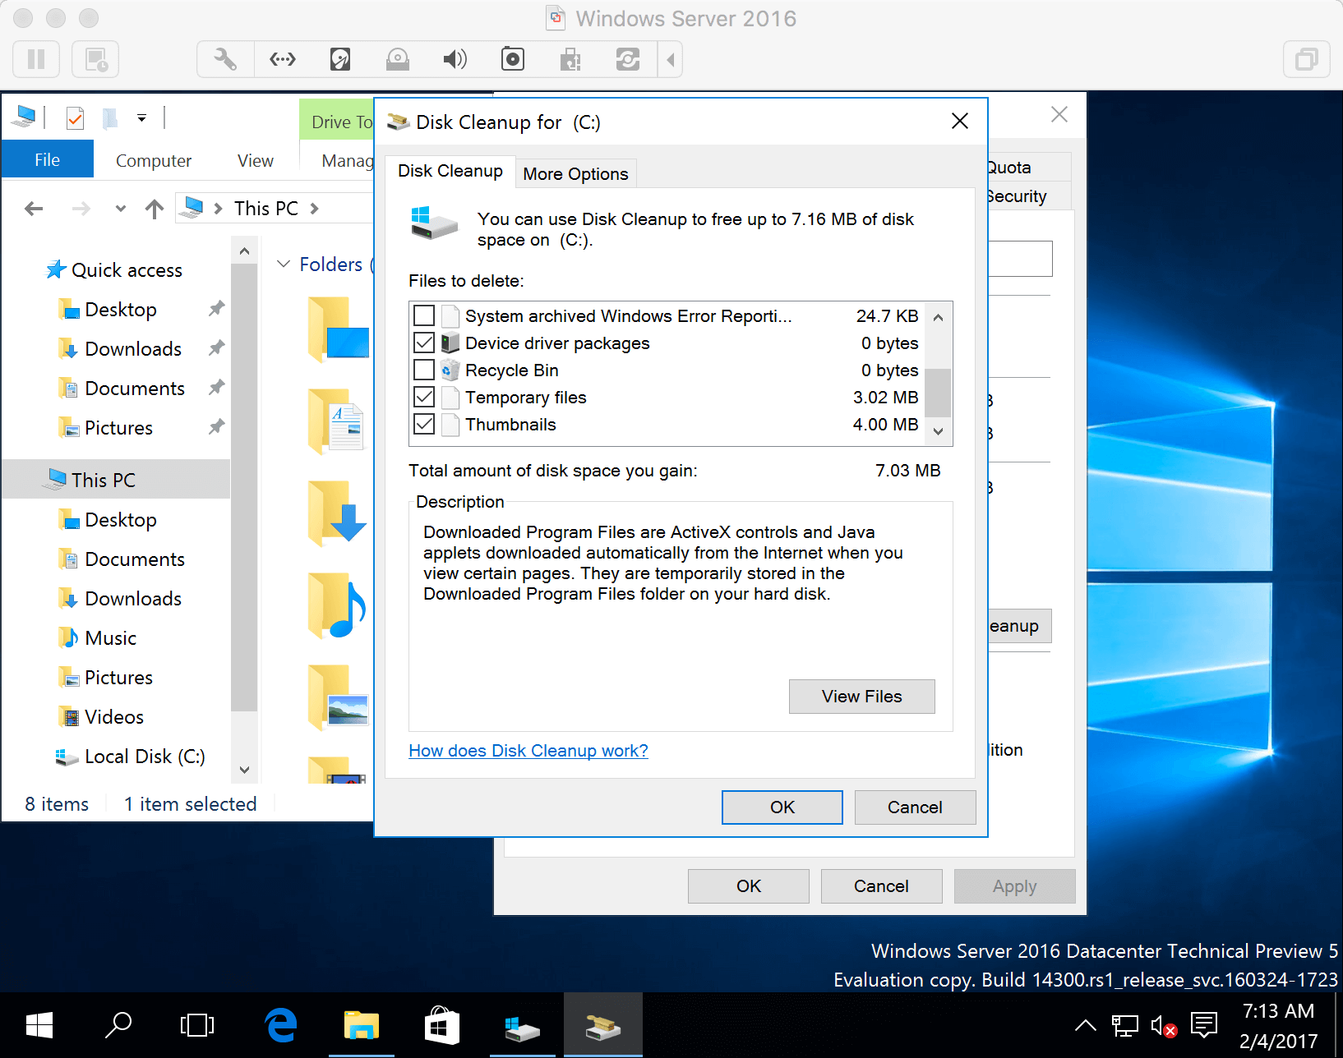Click the muted volume tray icon
Image resolution: width=1343 pixels, height=1058 pixels.
pos(1164,1025)
